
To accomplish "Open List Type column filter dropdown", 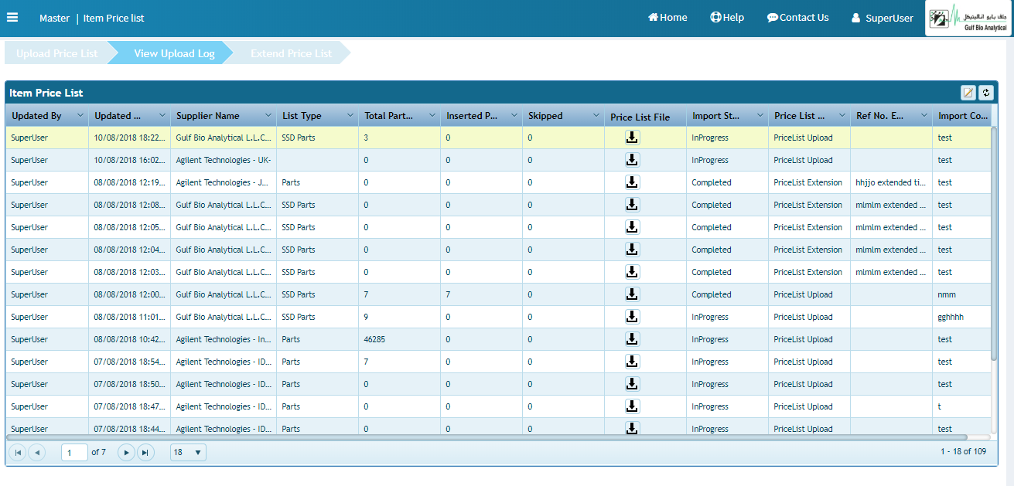I will (350, 115).
